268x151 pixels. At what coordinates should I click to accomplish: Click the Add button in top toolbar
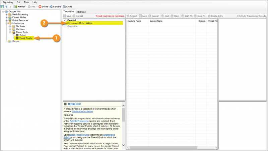32,7
